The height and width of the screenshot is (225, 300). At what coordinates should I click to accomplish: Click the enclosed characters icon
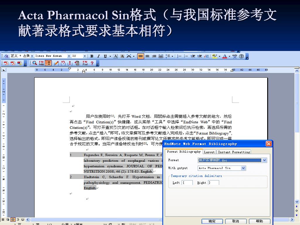tap(241, 56)
